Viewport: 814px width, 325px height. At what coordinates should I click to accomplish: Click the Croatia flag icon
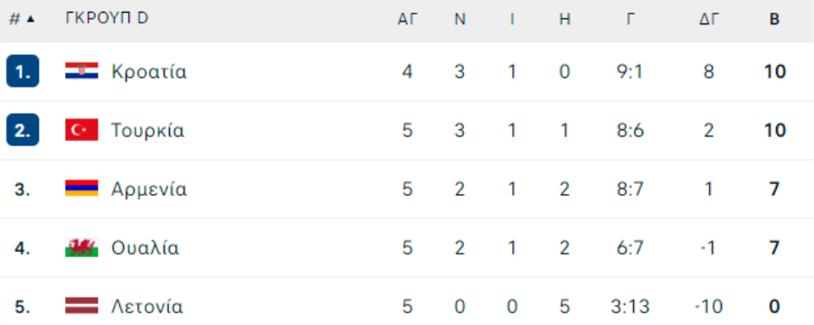81,71
